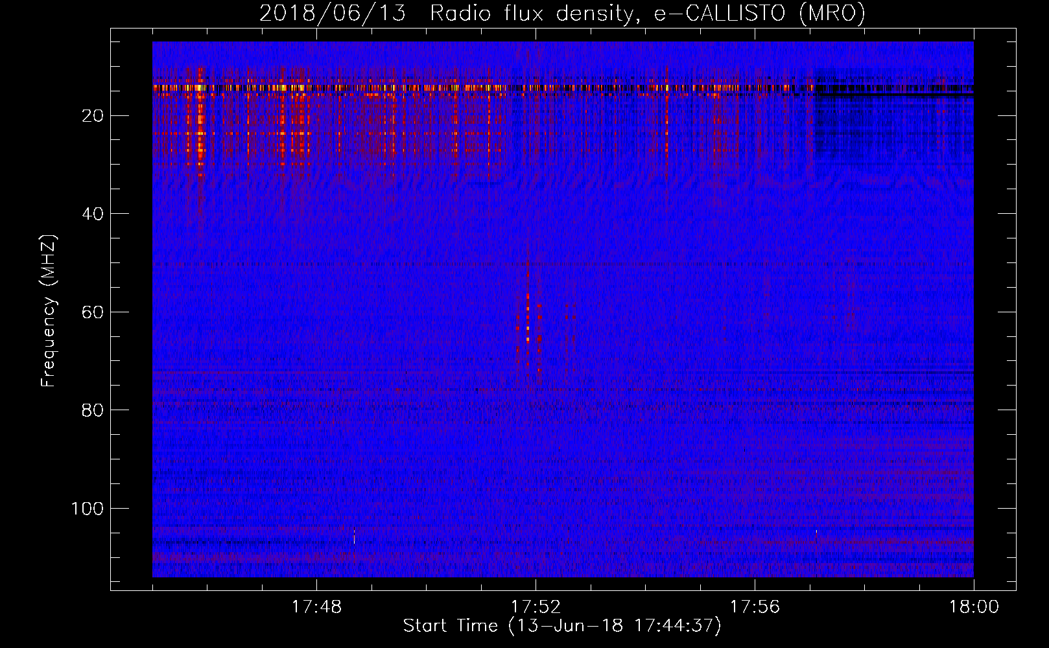Click the 18:00 time tick label
1049x648 pixels.
pyautogui.click(x=974, y=607)
